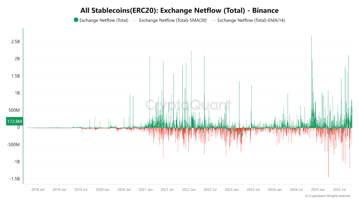
Task: Click the EMA(14) dashed line legend marker
Action: tap(214, 20)
